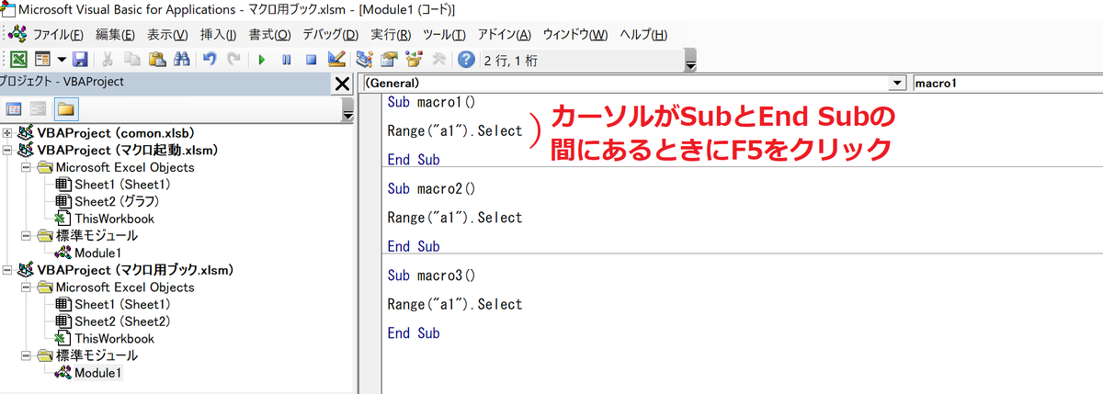Open the Insert object dropdown arrow
This screenshot has height=394, width=1103.
tap(61, 61)
